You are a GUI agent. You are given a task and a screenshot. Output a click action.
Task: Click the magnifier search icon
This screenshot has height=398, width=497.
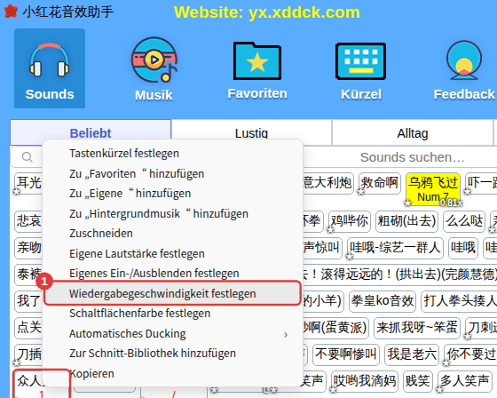(x=28, y=157)
